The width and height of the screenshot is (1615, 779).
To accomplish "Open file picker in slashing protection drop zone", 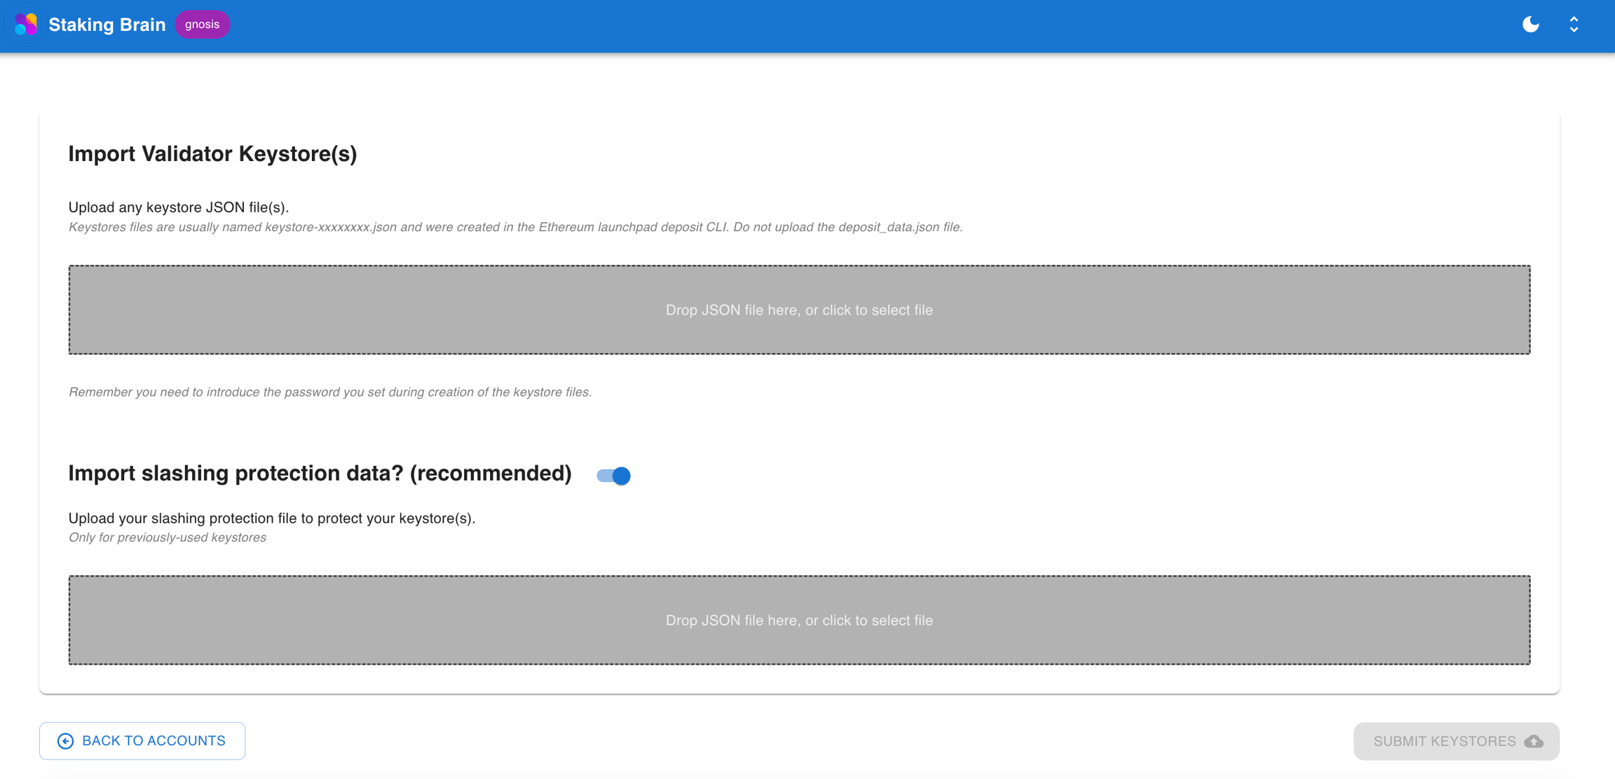I will (799, 620).
